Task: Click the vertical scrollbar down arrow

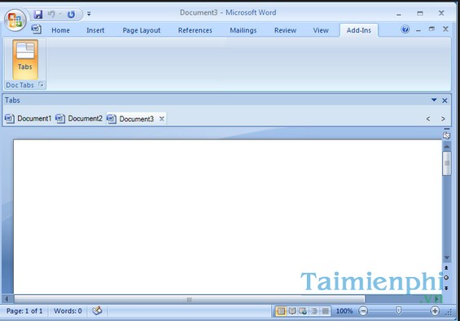Action: [447, 257]
